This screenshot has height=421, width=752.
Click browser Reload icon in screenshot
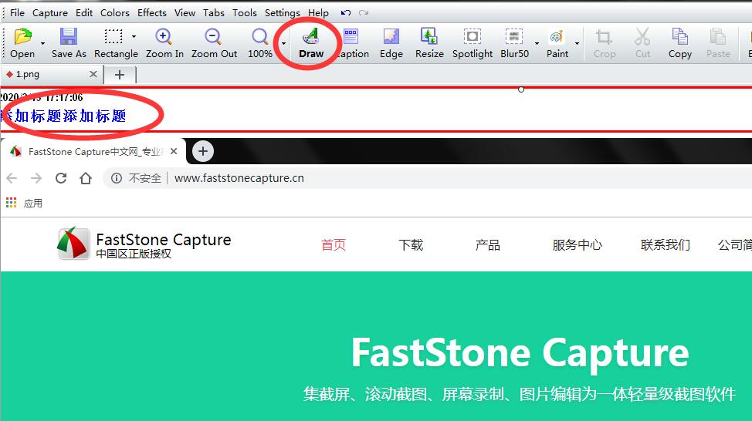pos(61,178)
